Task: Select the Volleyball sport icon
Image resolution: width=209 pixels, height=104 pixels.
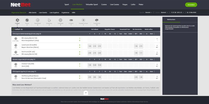Action: [61, 20]
